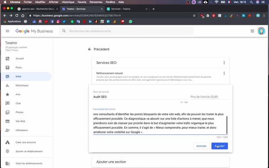Image resolution: width=269 pixels, height=168 pixels.
Task: Switch to agence seo Google search tab
Action: [x=38, y=9]
